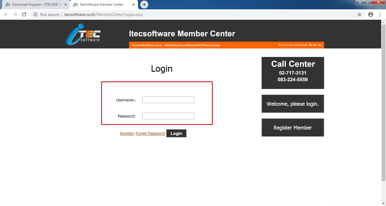Click the address bar URL
Viewport: 386px width, 206px height.
tap(104, 14)
